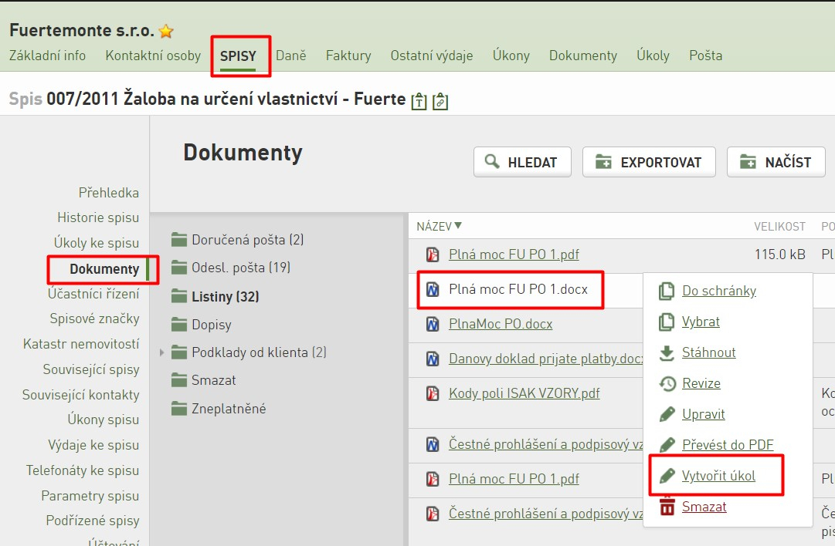Click the history icon next to Revize
The width and height of the screenshot is (835, 546).
point(667,383)
